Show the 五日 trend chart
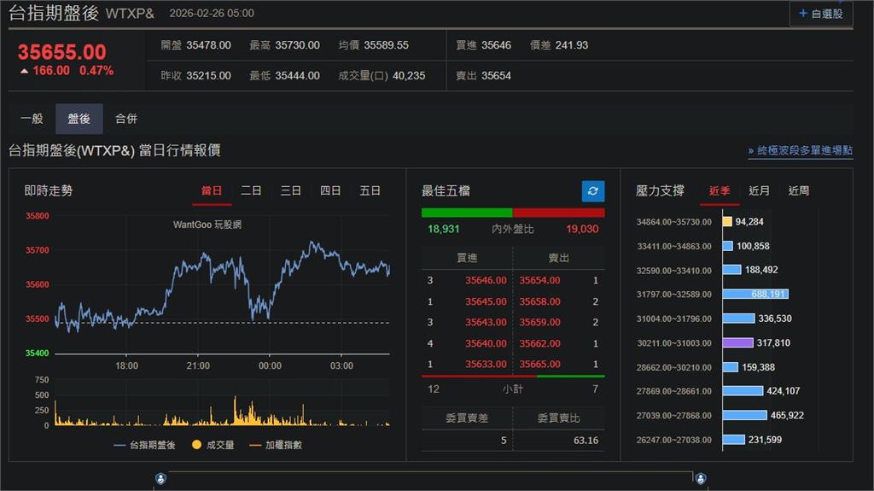Screen dimensions: 874x491 click(370, 191)
